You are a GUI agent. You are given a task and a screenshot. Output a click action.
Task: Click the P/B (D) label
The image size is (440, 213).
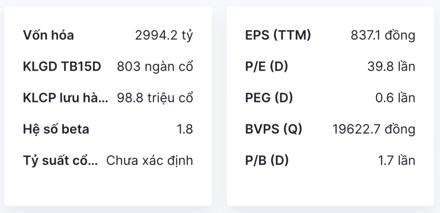(x=267, y=161)
